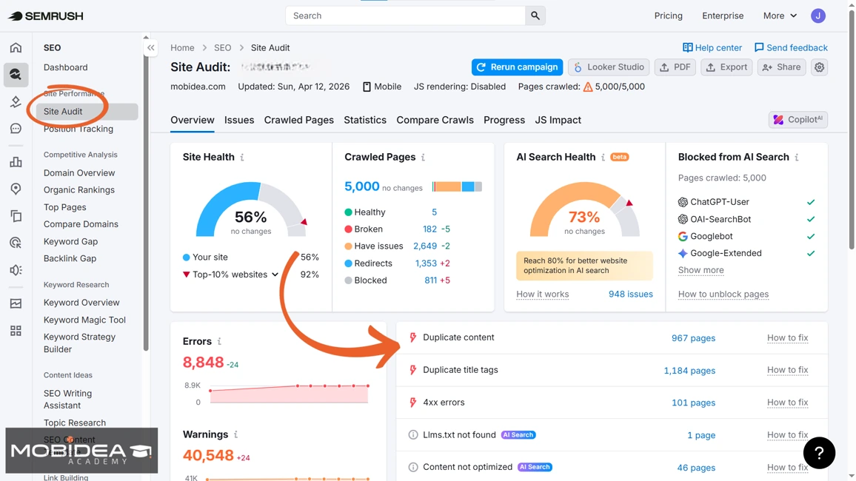Switch to the Issues tab
This screenshot has width=856, height=481.
pos(238,119)
